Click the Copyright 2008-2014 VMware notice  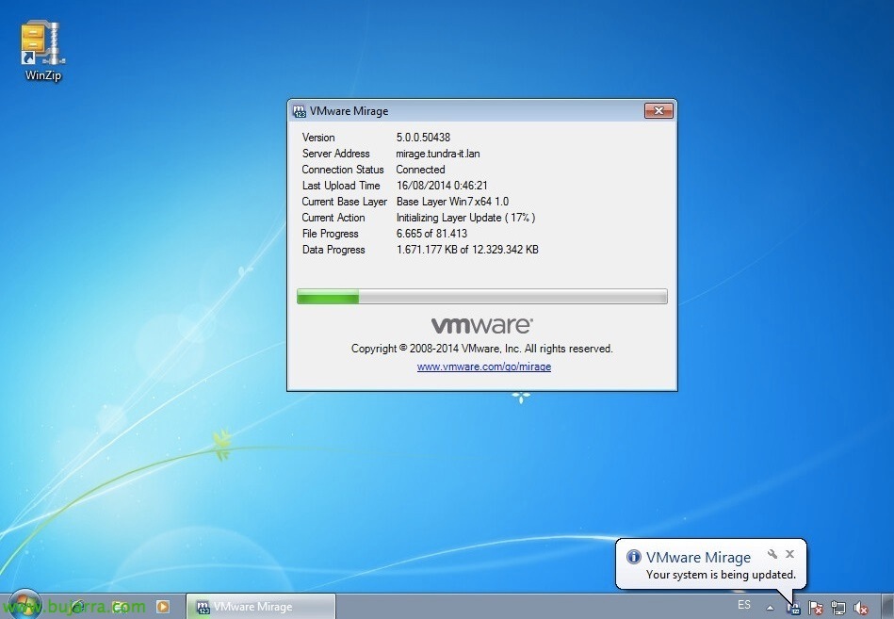click(481, 349)
